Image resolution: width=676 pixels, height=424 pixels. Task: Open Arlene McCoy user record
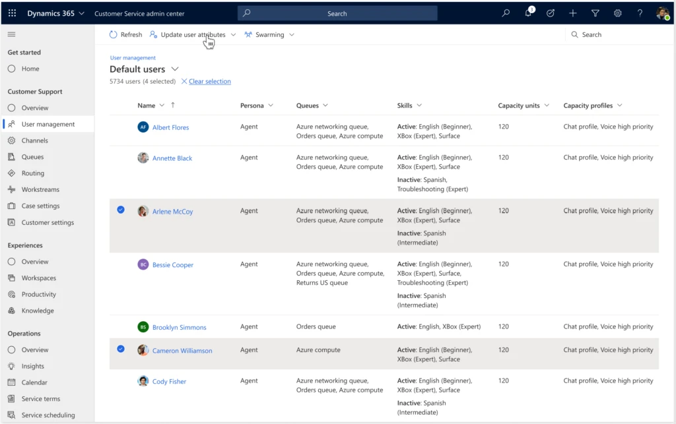172,212
